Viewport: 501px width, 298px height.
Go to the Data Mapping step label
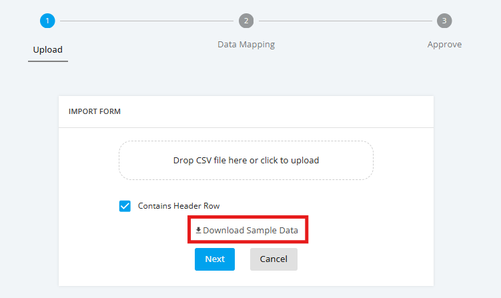point(246,45)
